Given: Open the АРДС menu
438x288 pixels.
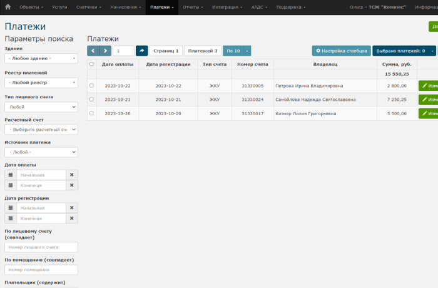Looking at the screenshot, I should click(x=259, y=8).
